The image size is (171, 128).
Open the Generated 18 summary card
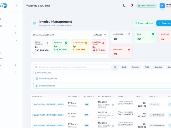coord(122,37)
